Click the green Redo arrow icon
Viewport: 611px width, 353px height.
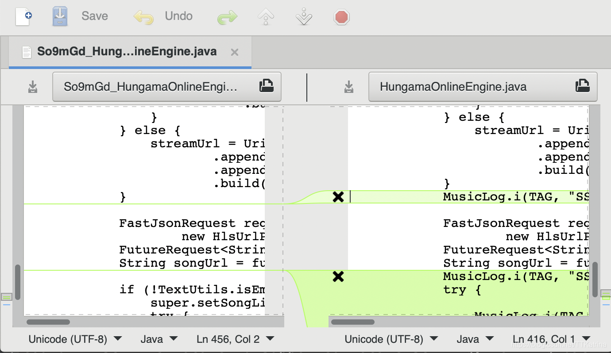[x=227, y=18]
